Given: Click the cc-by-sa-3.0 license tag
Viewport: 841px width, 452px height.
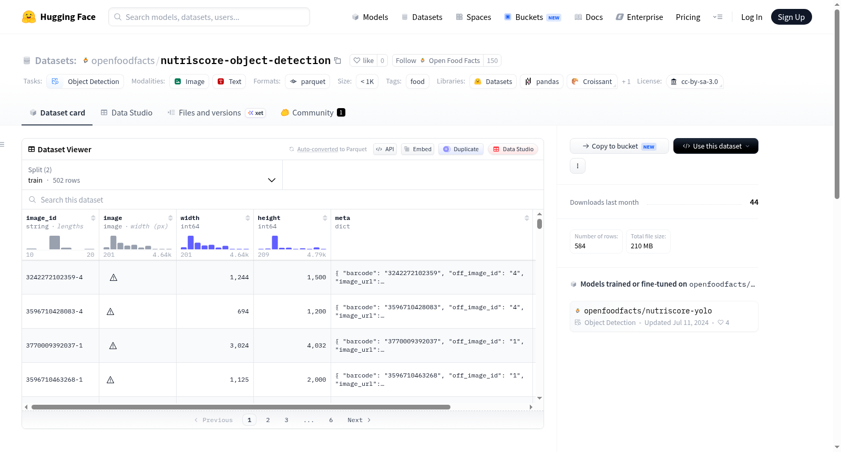Looking at the screenshot, I should [695, 81].
